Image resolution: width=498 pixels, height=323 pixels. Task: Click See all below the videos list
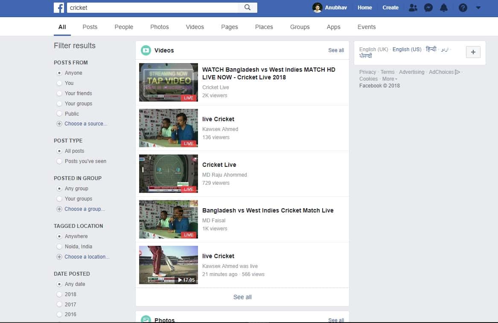point(242,297)
